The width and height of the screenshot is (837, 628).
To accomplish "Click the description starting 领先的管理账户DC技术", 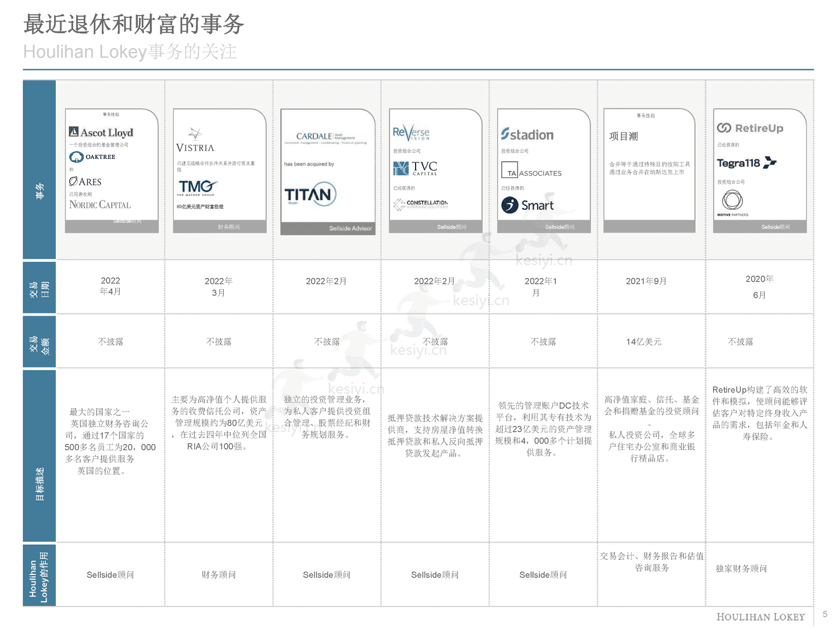I will (x=543, y=429).
